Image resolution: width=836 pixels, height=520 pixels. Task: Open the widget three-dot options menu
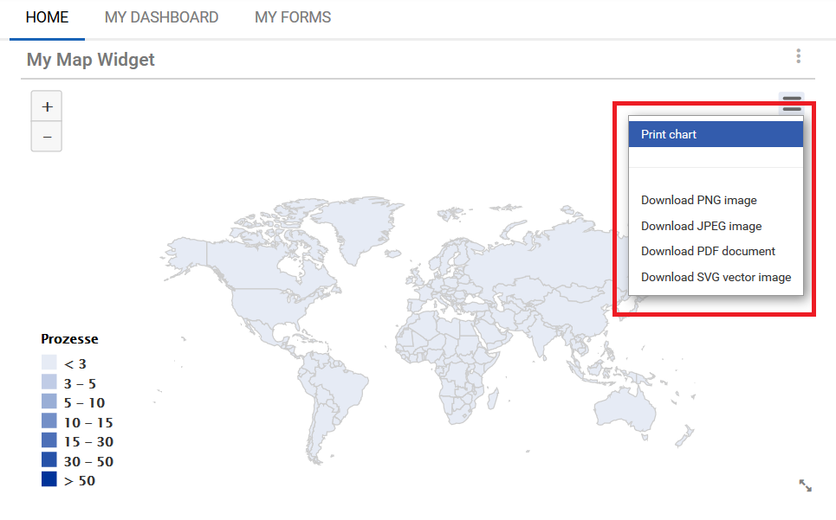(x=798, y=56)
